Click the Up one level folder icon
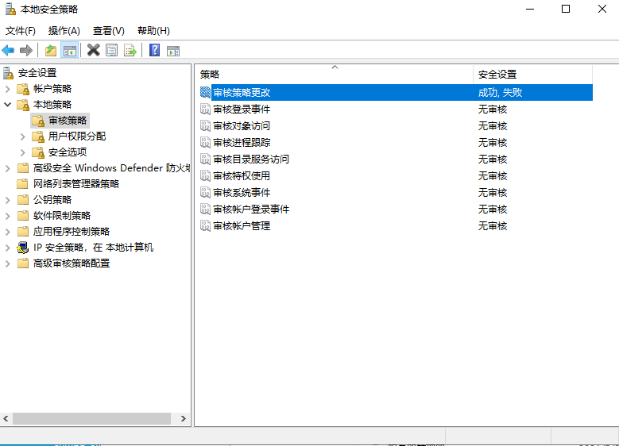 pyautogui.click(x=51, y=50)
